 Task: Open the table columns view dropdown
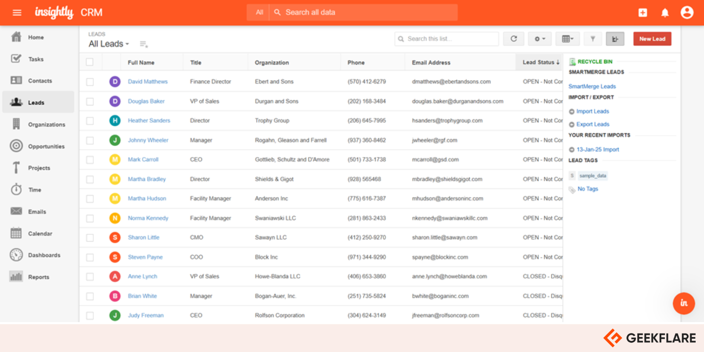[x=567, y=39]
